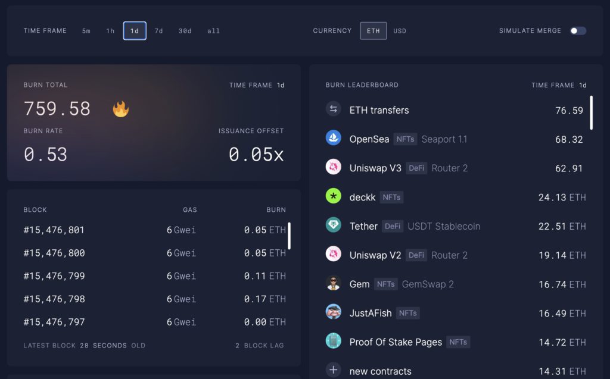Click the Gem avatar icon

(x=334, y=283)
